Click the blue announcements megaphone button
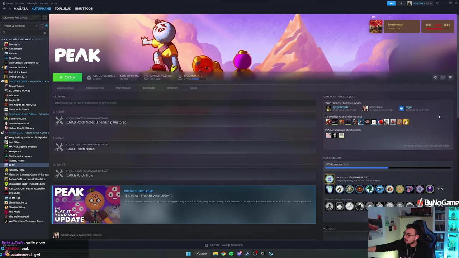This screenshot has height=258, width=459. pos(391,3)
